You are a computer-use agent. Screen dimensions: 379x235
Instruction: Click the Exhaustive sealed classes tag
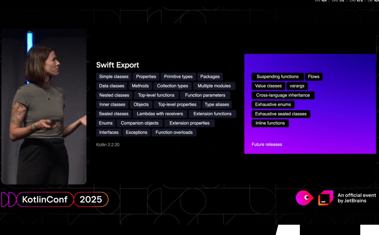click(281, 114)
